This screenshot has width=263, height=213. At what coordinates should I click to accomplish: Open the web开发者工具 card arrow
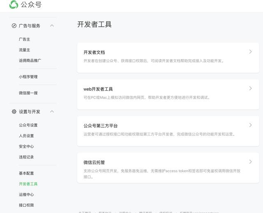pyautogui.click(x=250, y=88)
